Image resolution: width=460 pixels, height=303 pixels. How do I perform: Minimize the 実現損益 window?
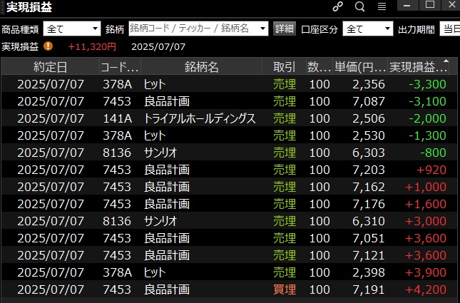click(x=407, y=5)
